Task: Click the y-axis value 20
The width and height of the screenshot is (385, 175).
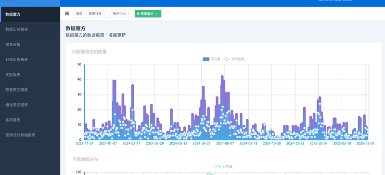Action: (79, 110)
